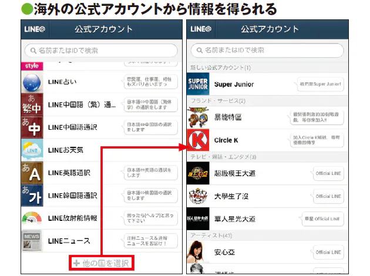Tap the Super Junior logo icon
The image size is (370, 276).
click(x=198, y=84)
